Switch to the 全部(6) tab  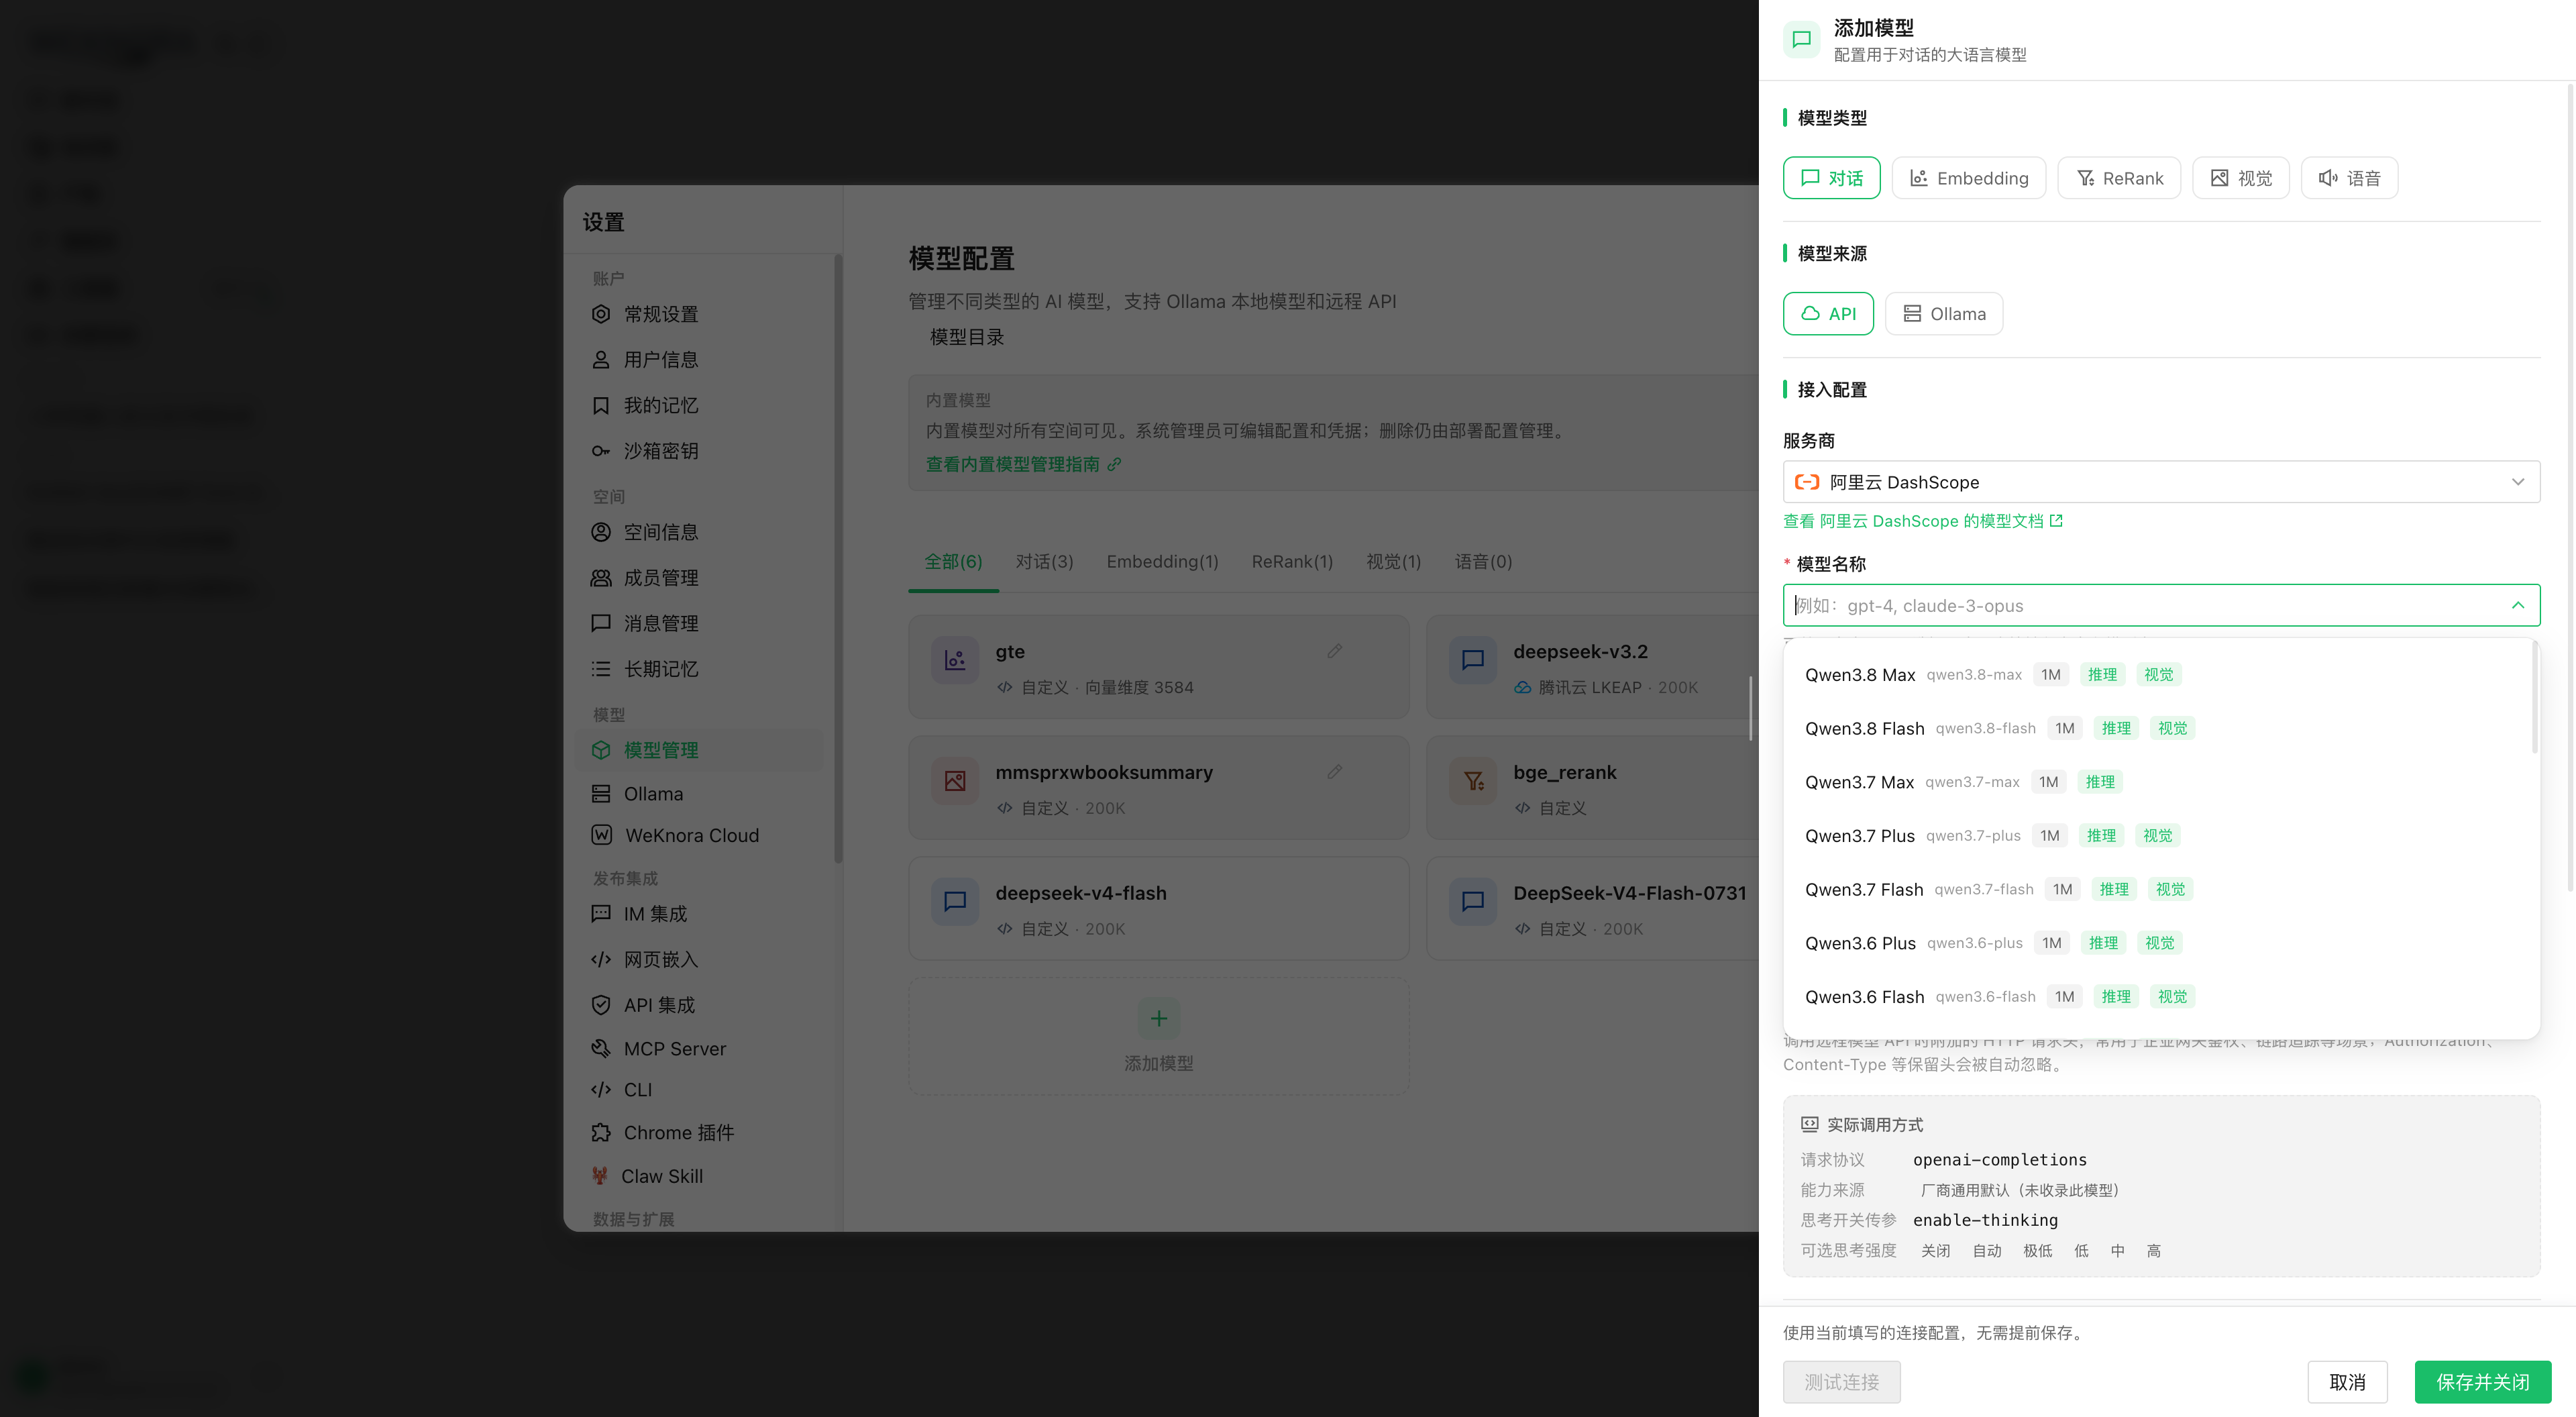[x=953, y=562]
